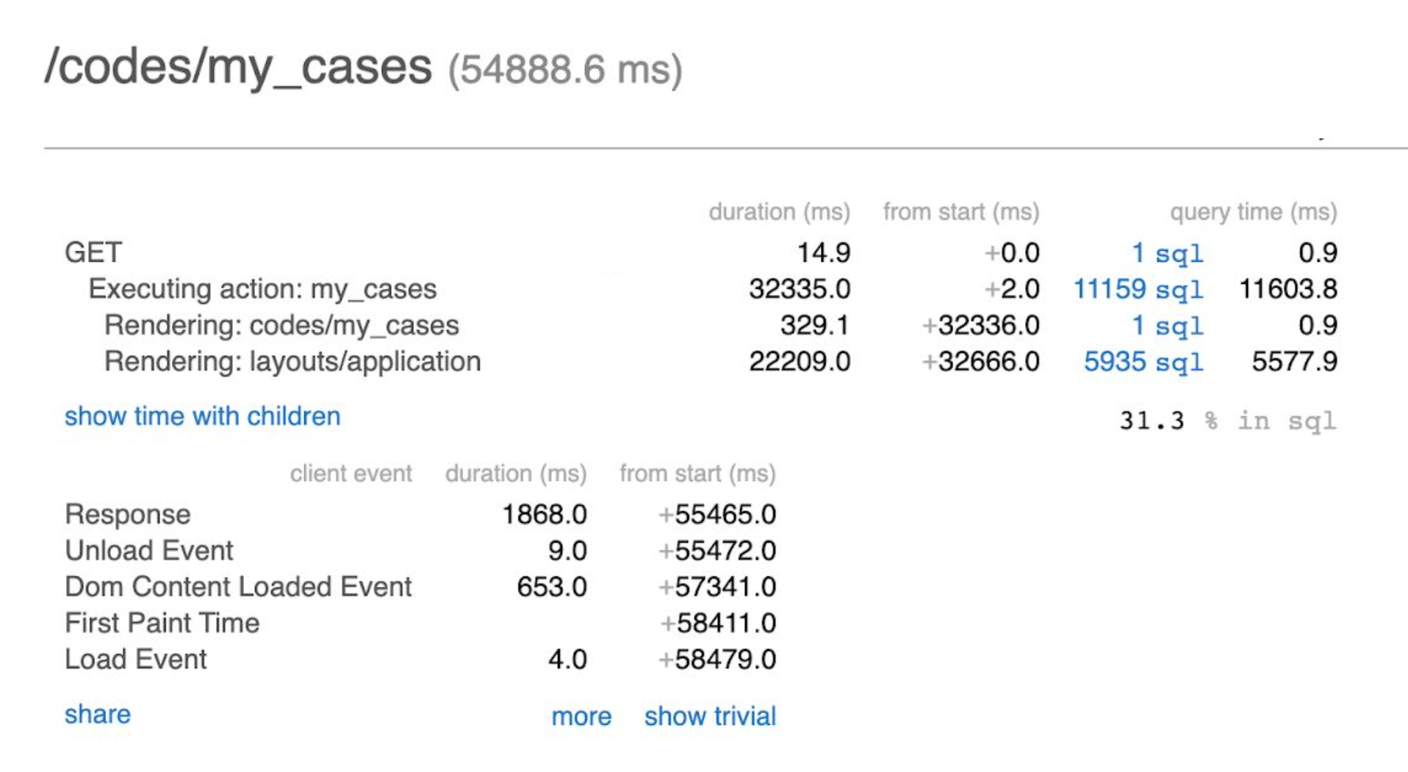
Task: Click the Load Event row label
Action: click(x=136, y=659)
